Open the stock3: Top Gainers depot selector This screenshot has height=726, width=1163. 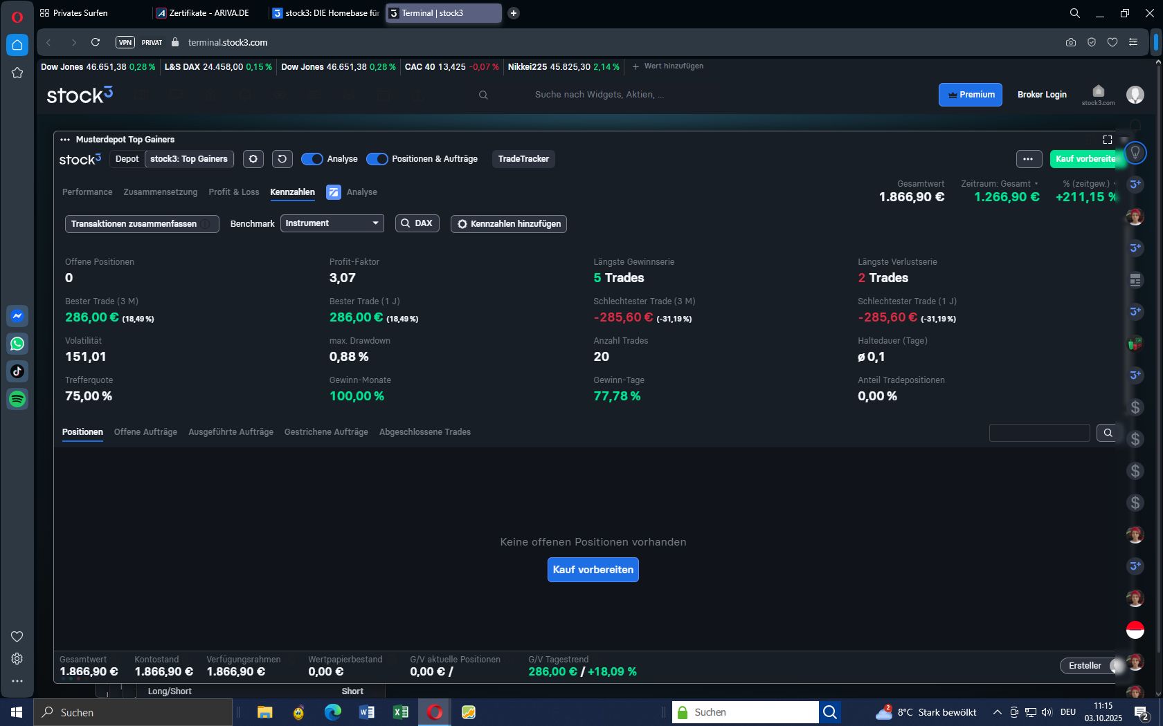click(189, 159)
